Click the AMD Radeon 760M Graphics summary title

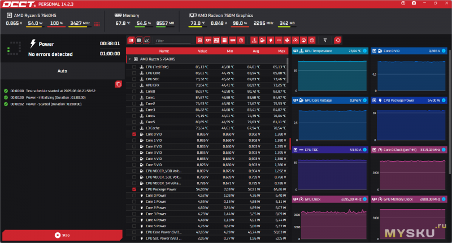(x=225, y=15)
